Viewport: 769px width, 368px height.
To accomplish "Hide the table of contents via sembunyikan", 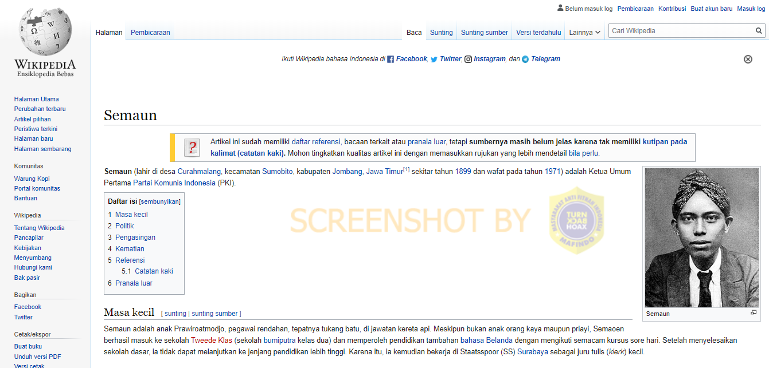I will (160, 201).
